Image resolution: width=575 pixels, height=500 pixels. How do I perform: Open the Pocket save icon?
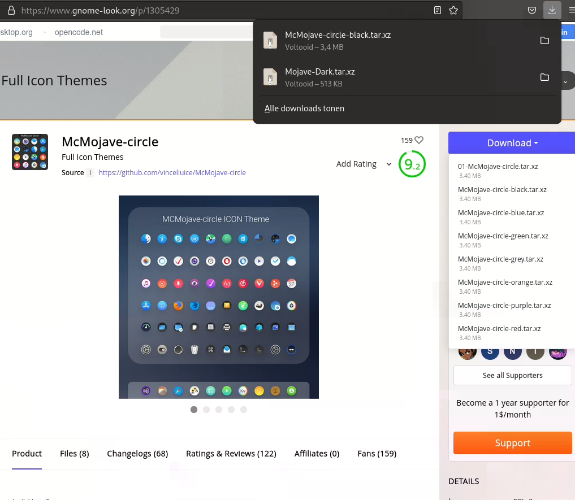click(532, 10)
